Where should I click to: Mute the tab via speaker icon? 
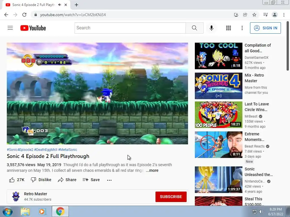coord(59,5)
